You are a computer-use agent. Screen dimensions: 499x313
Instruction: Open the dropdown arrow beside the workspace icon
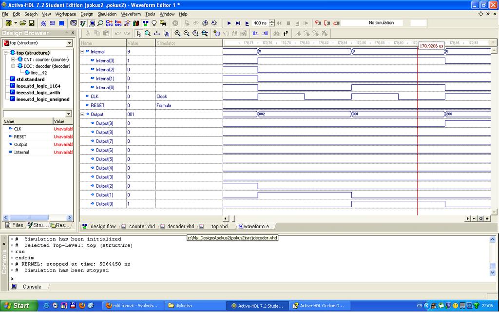coord(16,23)
